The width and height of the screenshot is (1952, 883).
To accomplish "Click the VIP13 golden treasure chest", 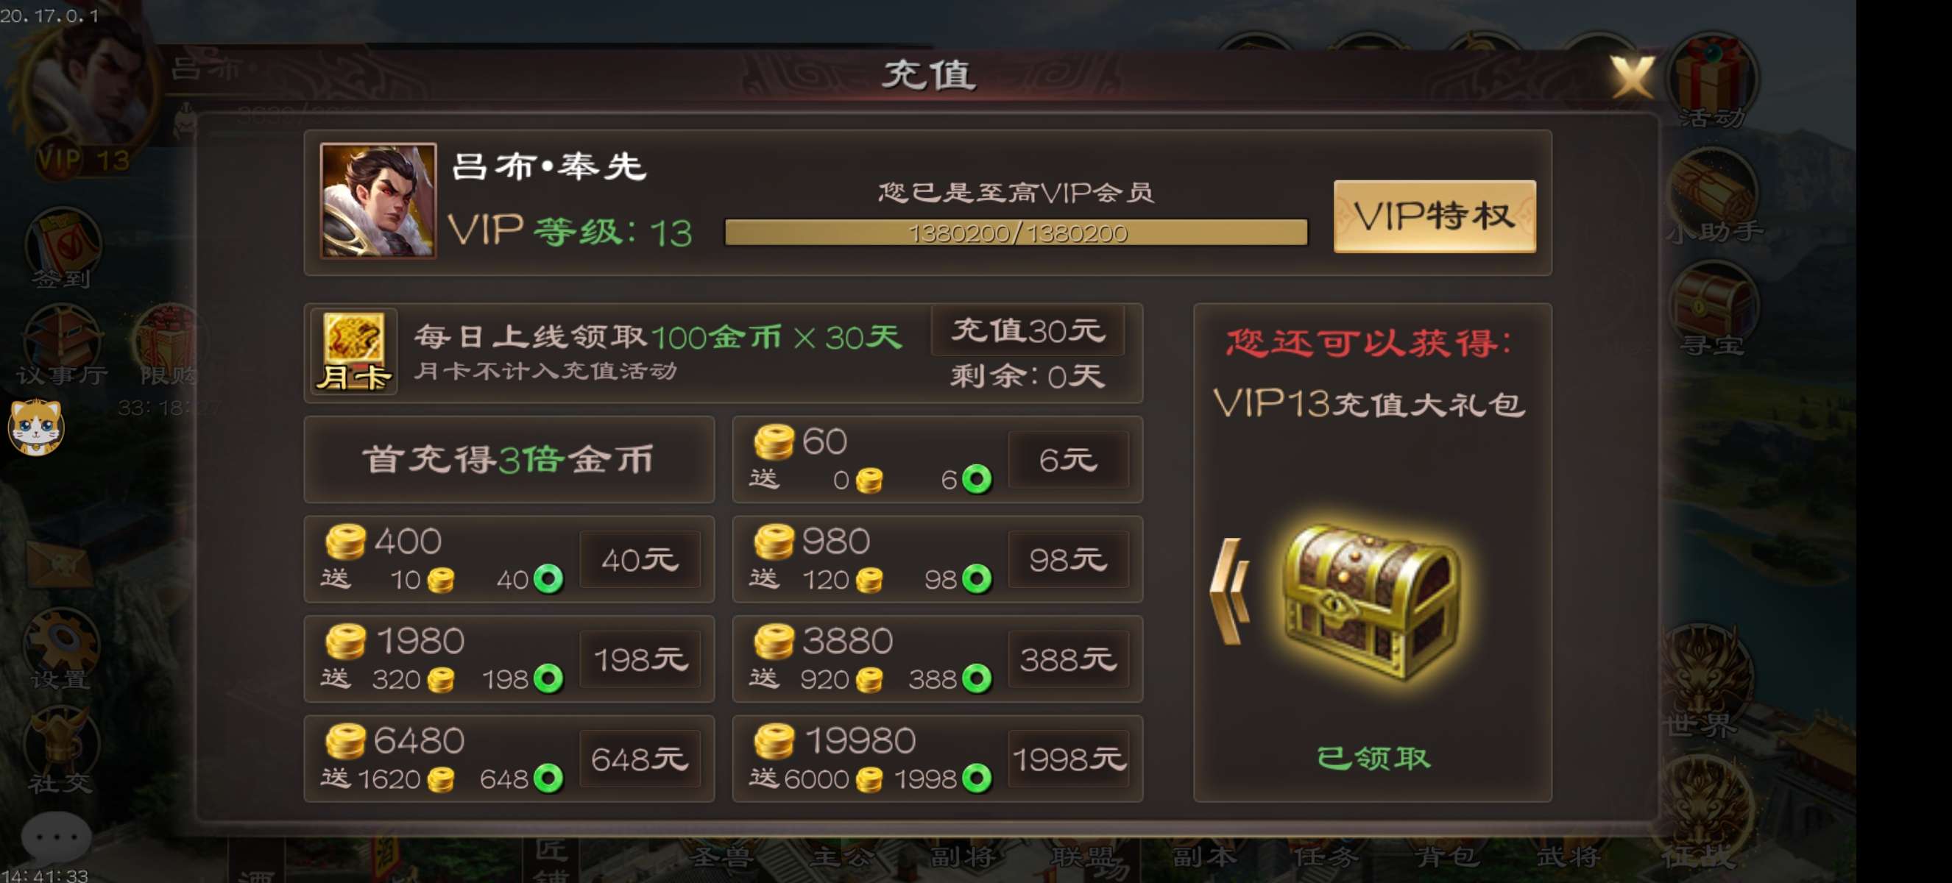I will pyautogui.click(x=1371, y=602).
